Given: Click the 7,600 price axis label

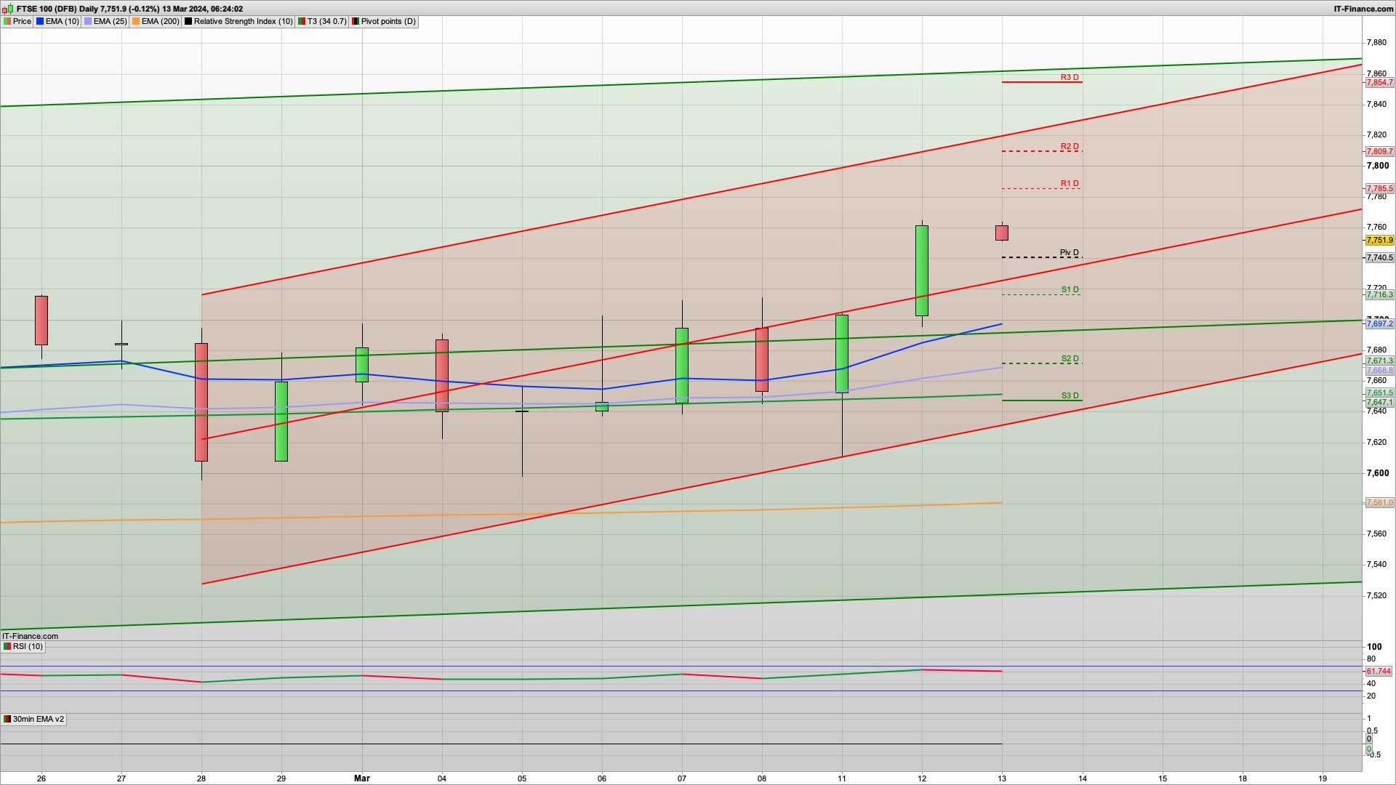Looking at the screenshot, I should coord(1376,472).
